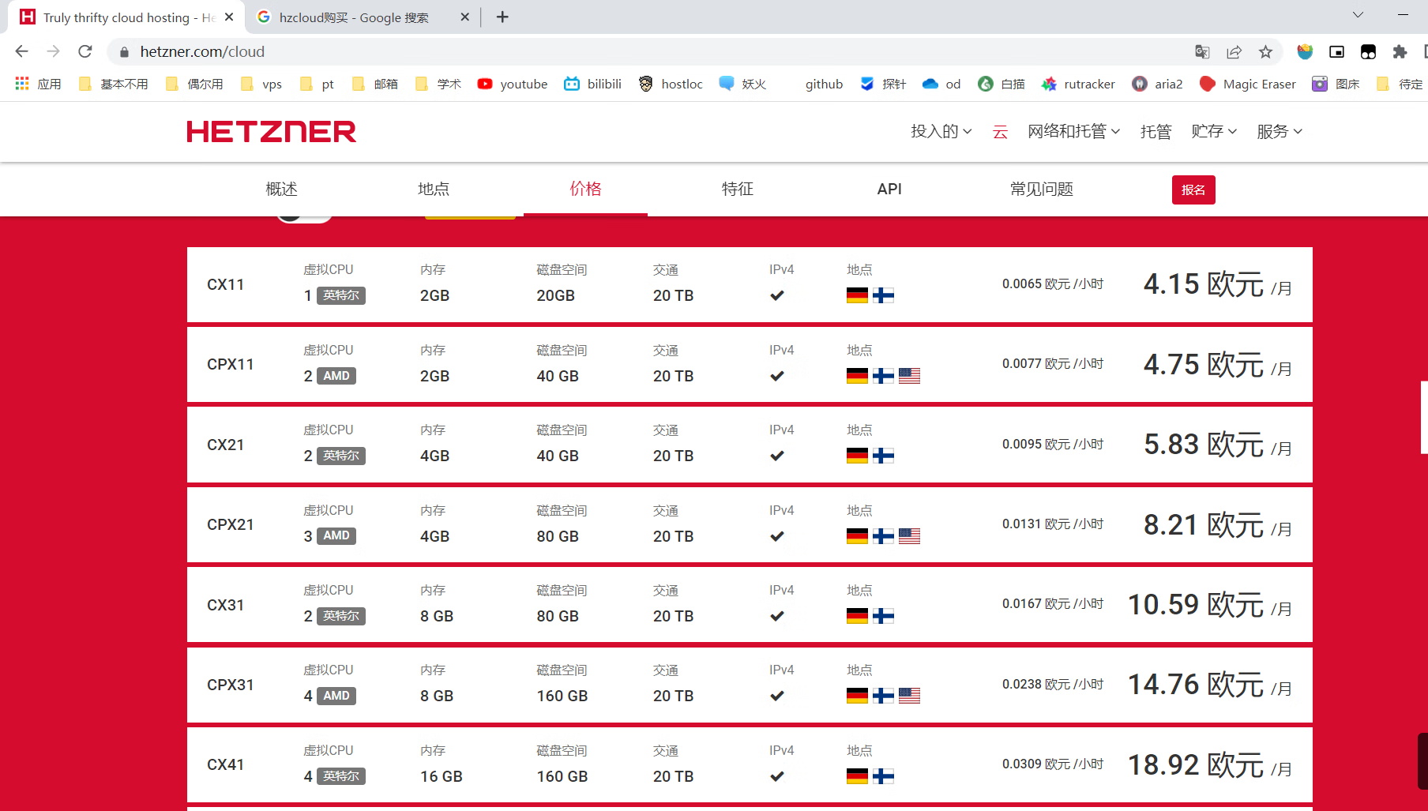
Task: Open the bilibili bookmark
Action: [x=593, y=84]
